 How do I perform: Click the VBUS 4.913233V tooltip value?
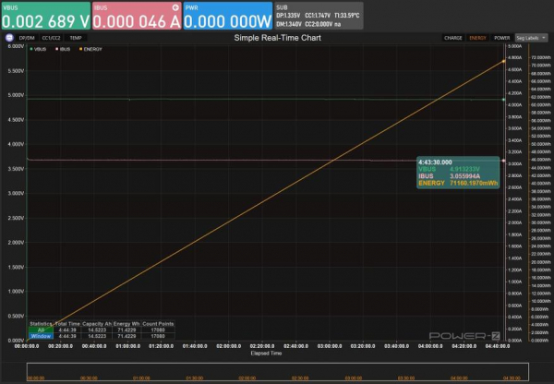[464, 169]
